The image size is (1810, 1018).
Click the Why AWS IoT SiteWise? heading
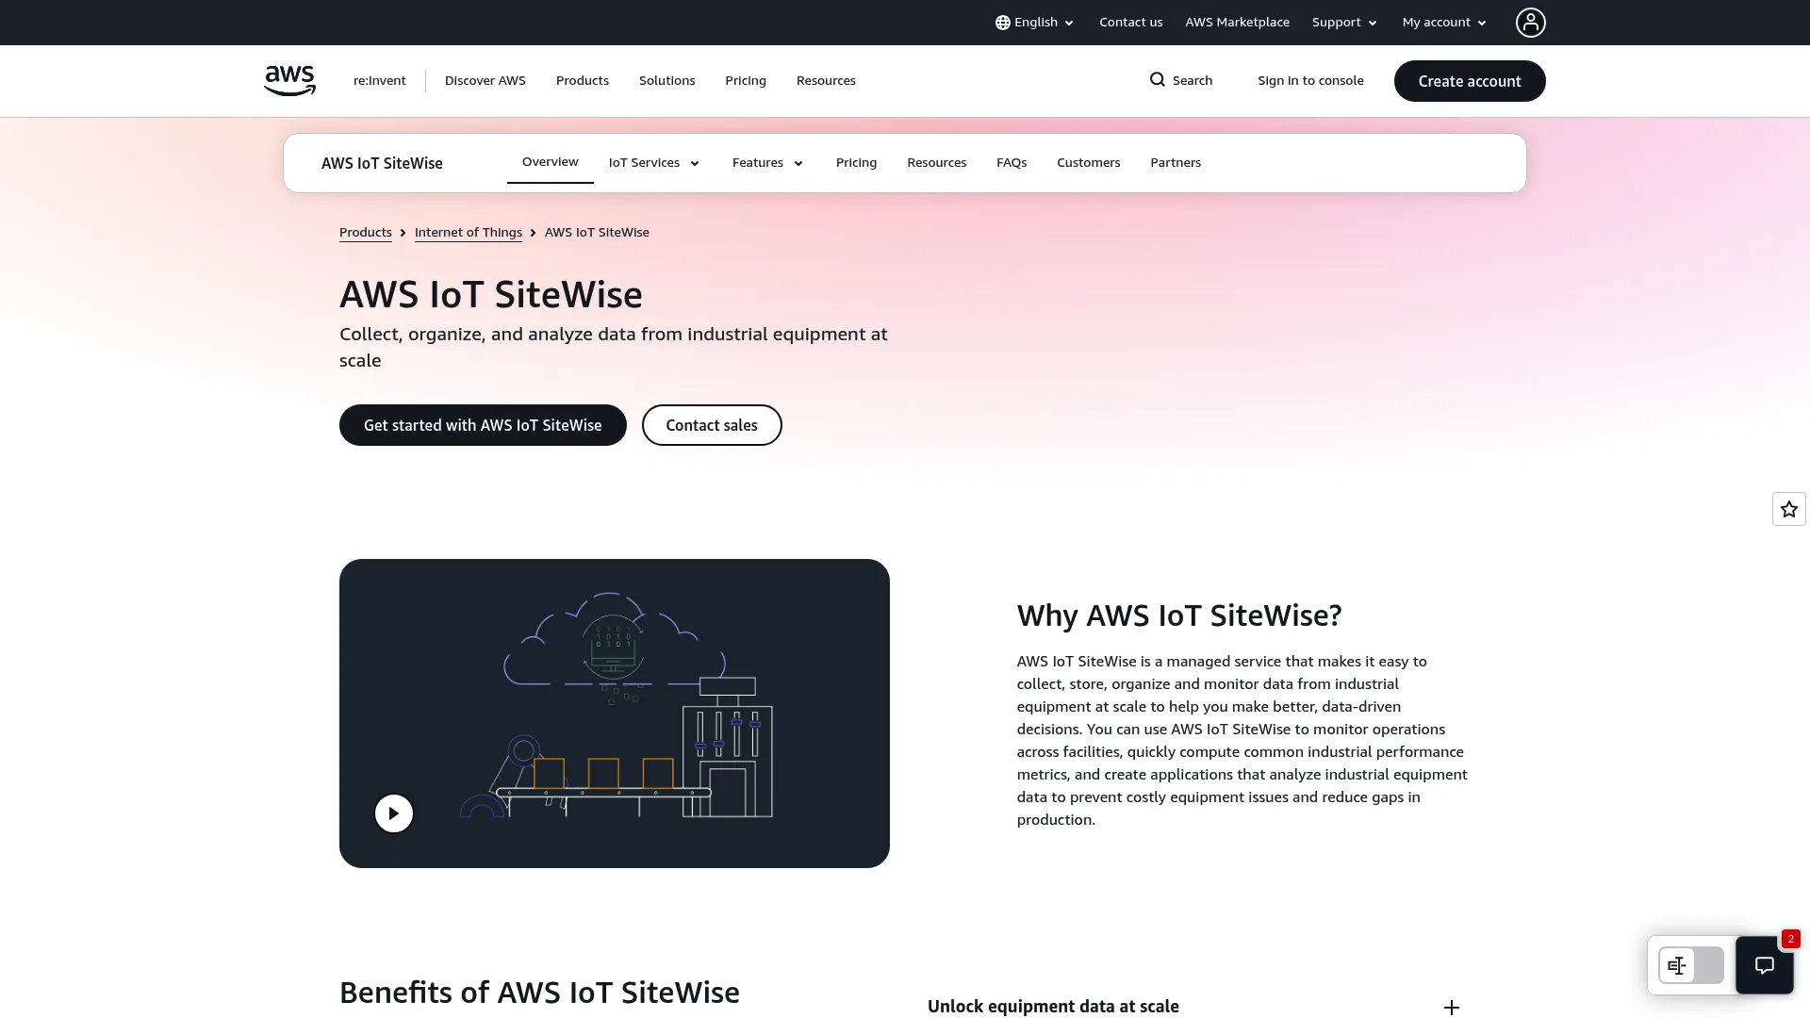tap(1179, 616)
